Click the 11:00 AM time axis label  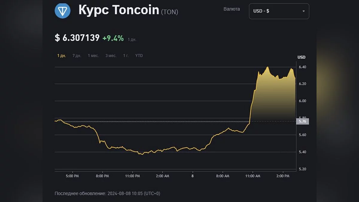(x=253, y=176)
